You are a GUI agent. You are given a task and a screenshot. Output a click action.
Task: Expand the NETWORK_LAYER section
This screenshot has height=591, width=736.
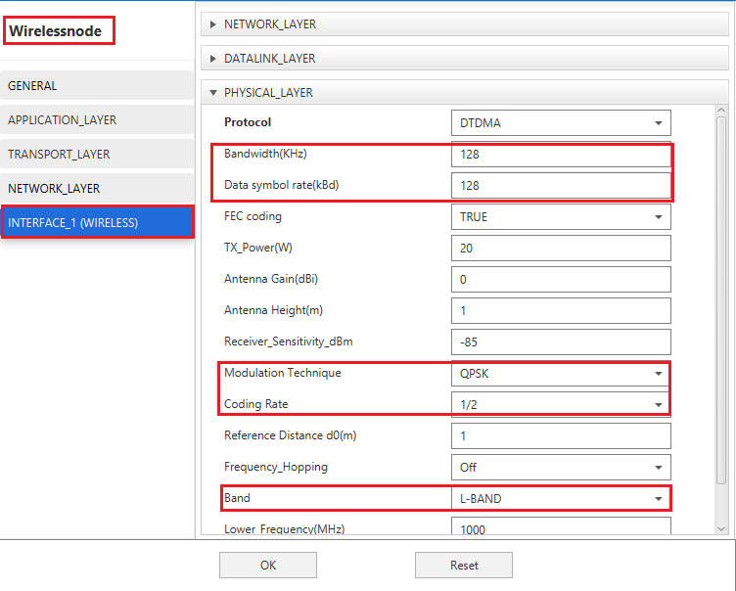click(269, 23)
